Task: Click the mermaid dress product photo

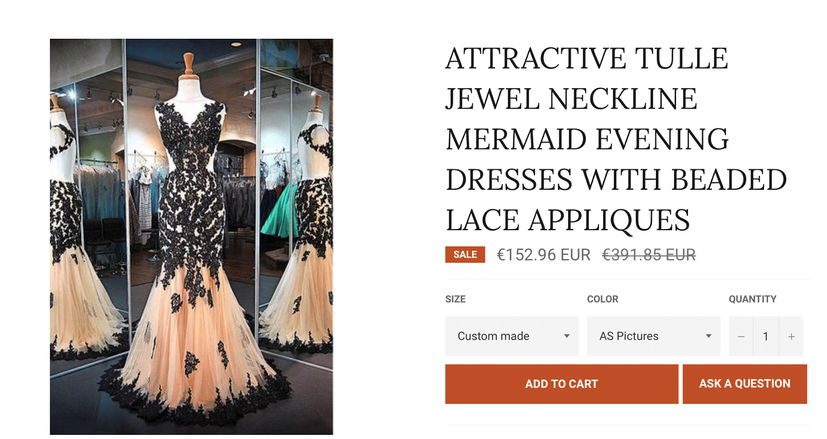Action: (x=191, y=237)
